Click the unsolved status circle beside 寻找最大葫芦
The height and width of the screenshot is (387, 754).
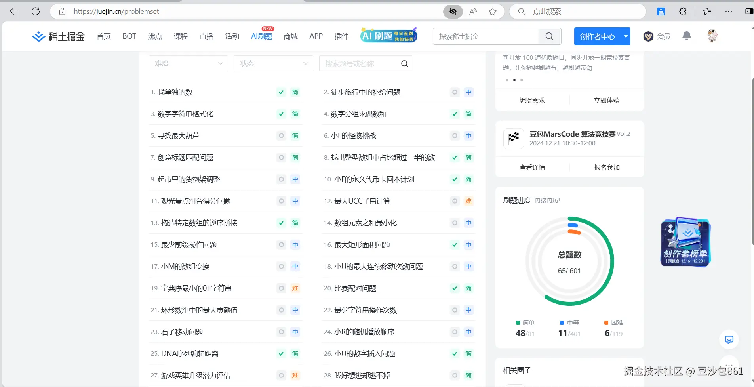(x=281, y=135)
